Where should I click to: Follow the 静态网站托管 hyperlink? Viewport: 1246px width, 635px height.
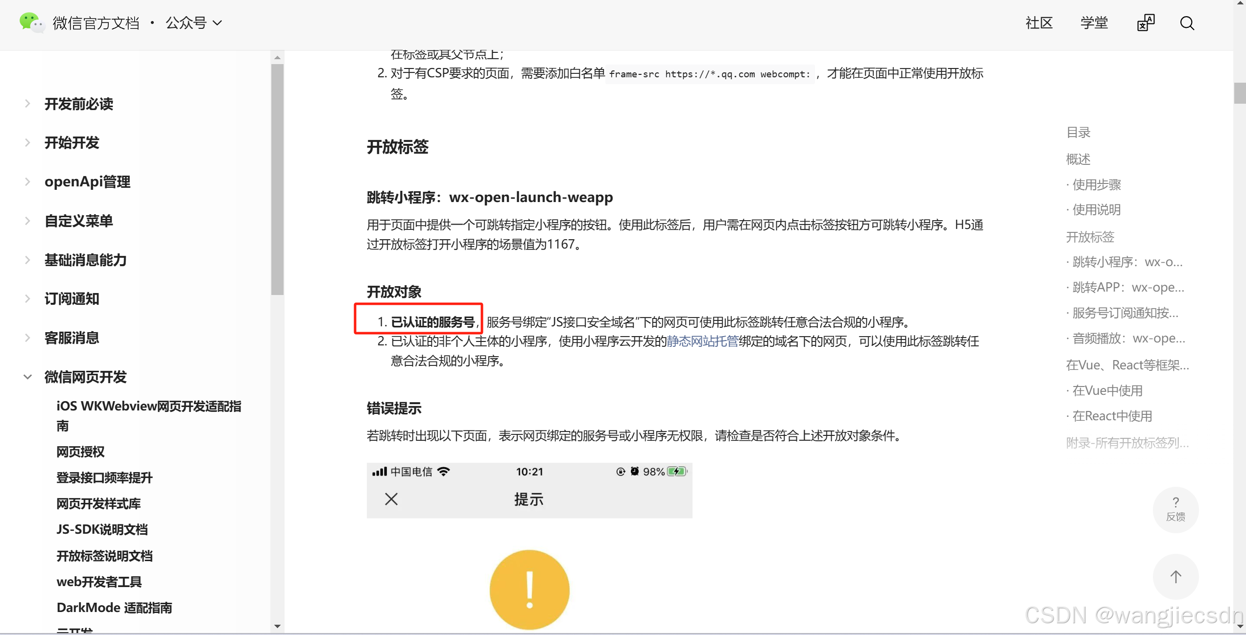coord(702,341)
